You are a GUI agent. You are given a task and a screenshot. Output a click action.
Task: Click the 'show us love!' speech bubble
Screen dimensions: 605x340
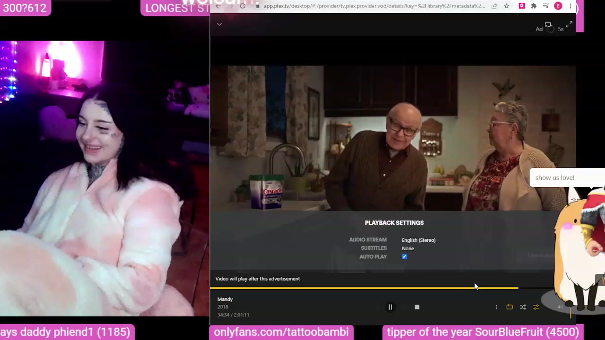tap(567, 178)
